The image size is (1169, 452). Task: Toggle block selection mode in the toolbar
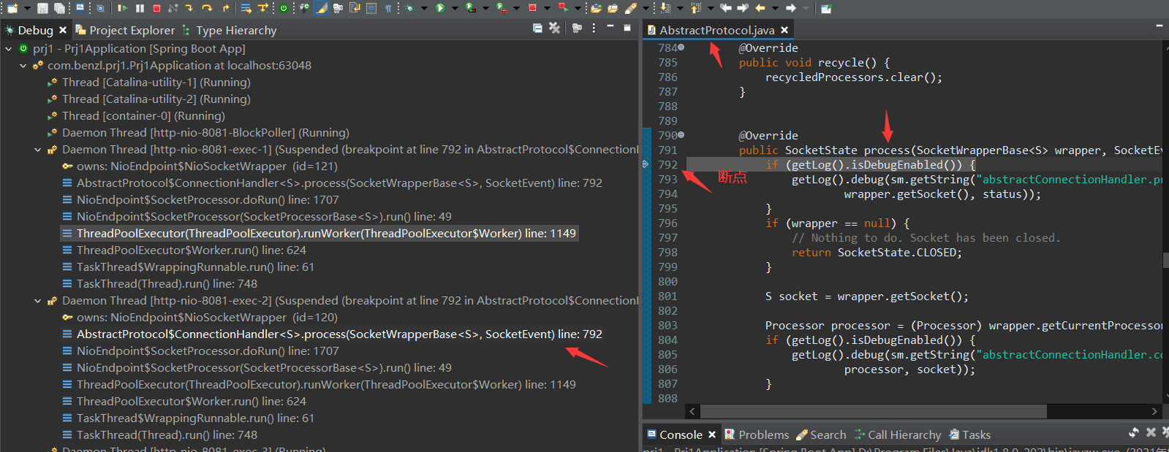pyautogui.click(x=371, y=8)
